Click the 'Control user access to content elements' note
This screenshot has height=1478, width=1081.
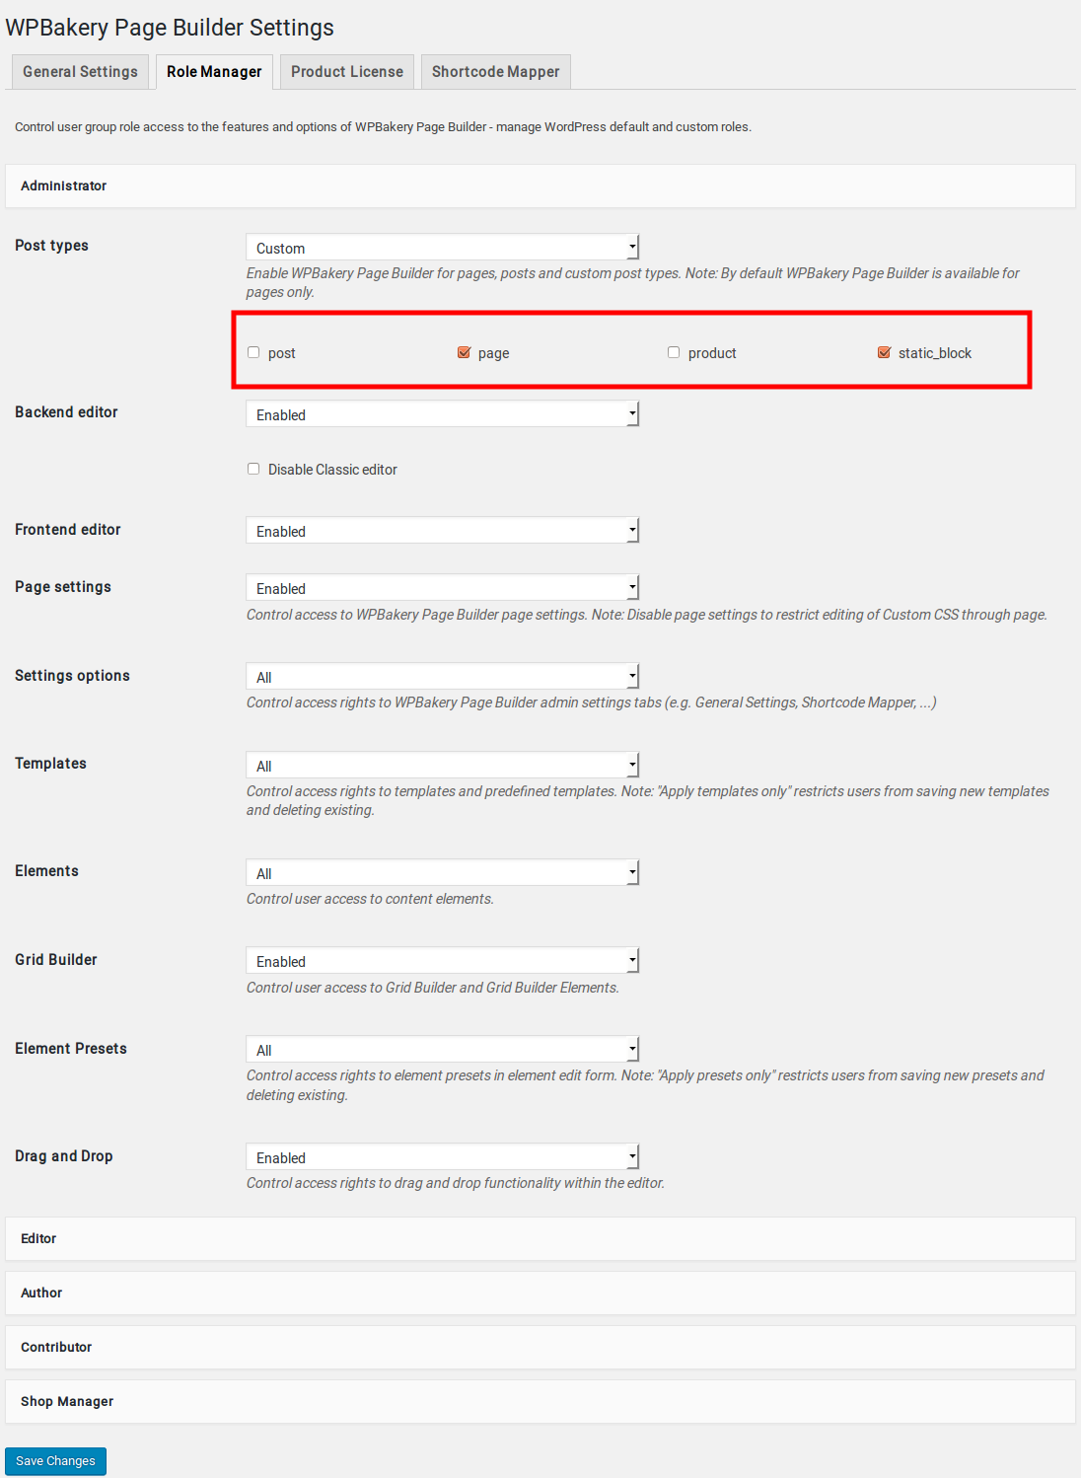click(370, 899)
